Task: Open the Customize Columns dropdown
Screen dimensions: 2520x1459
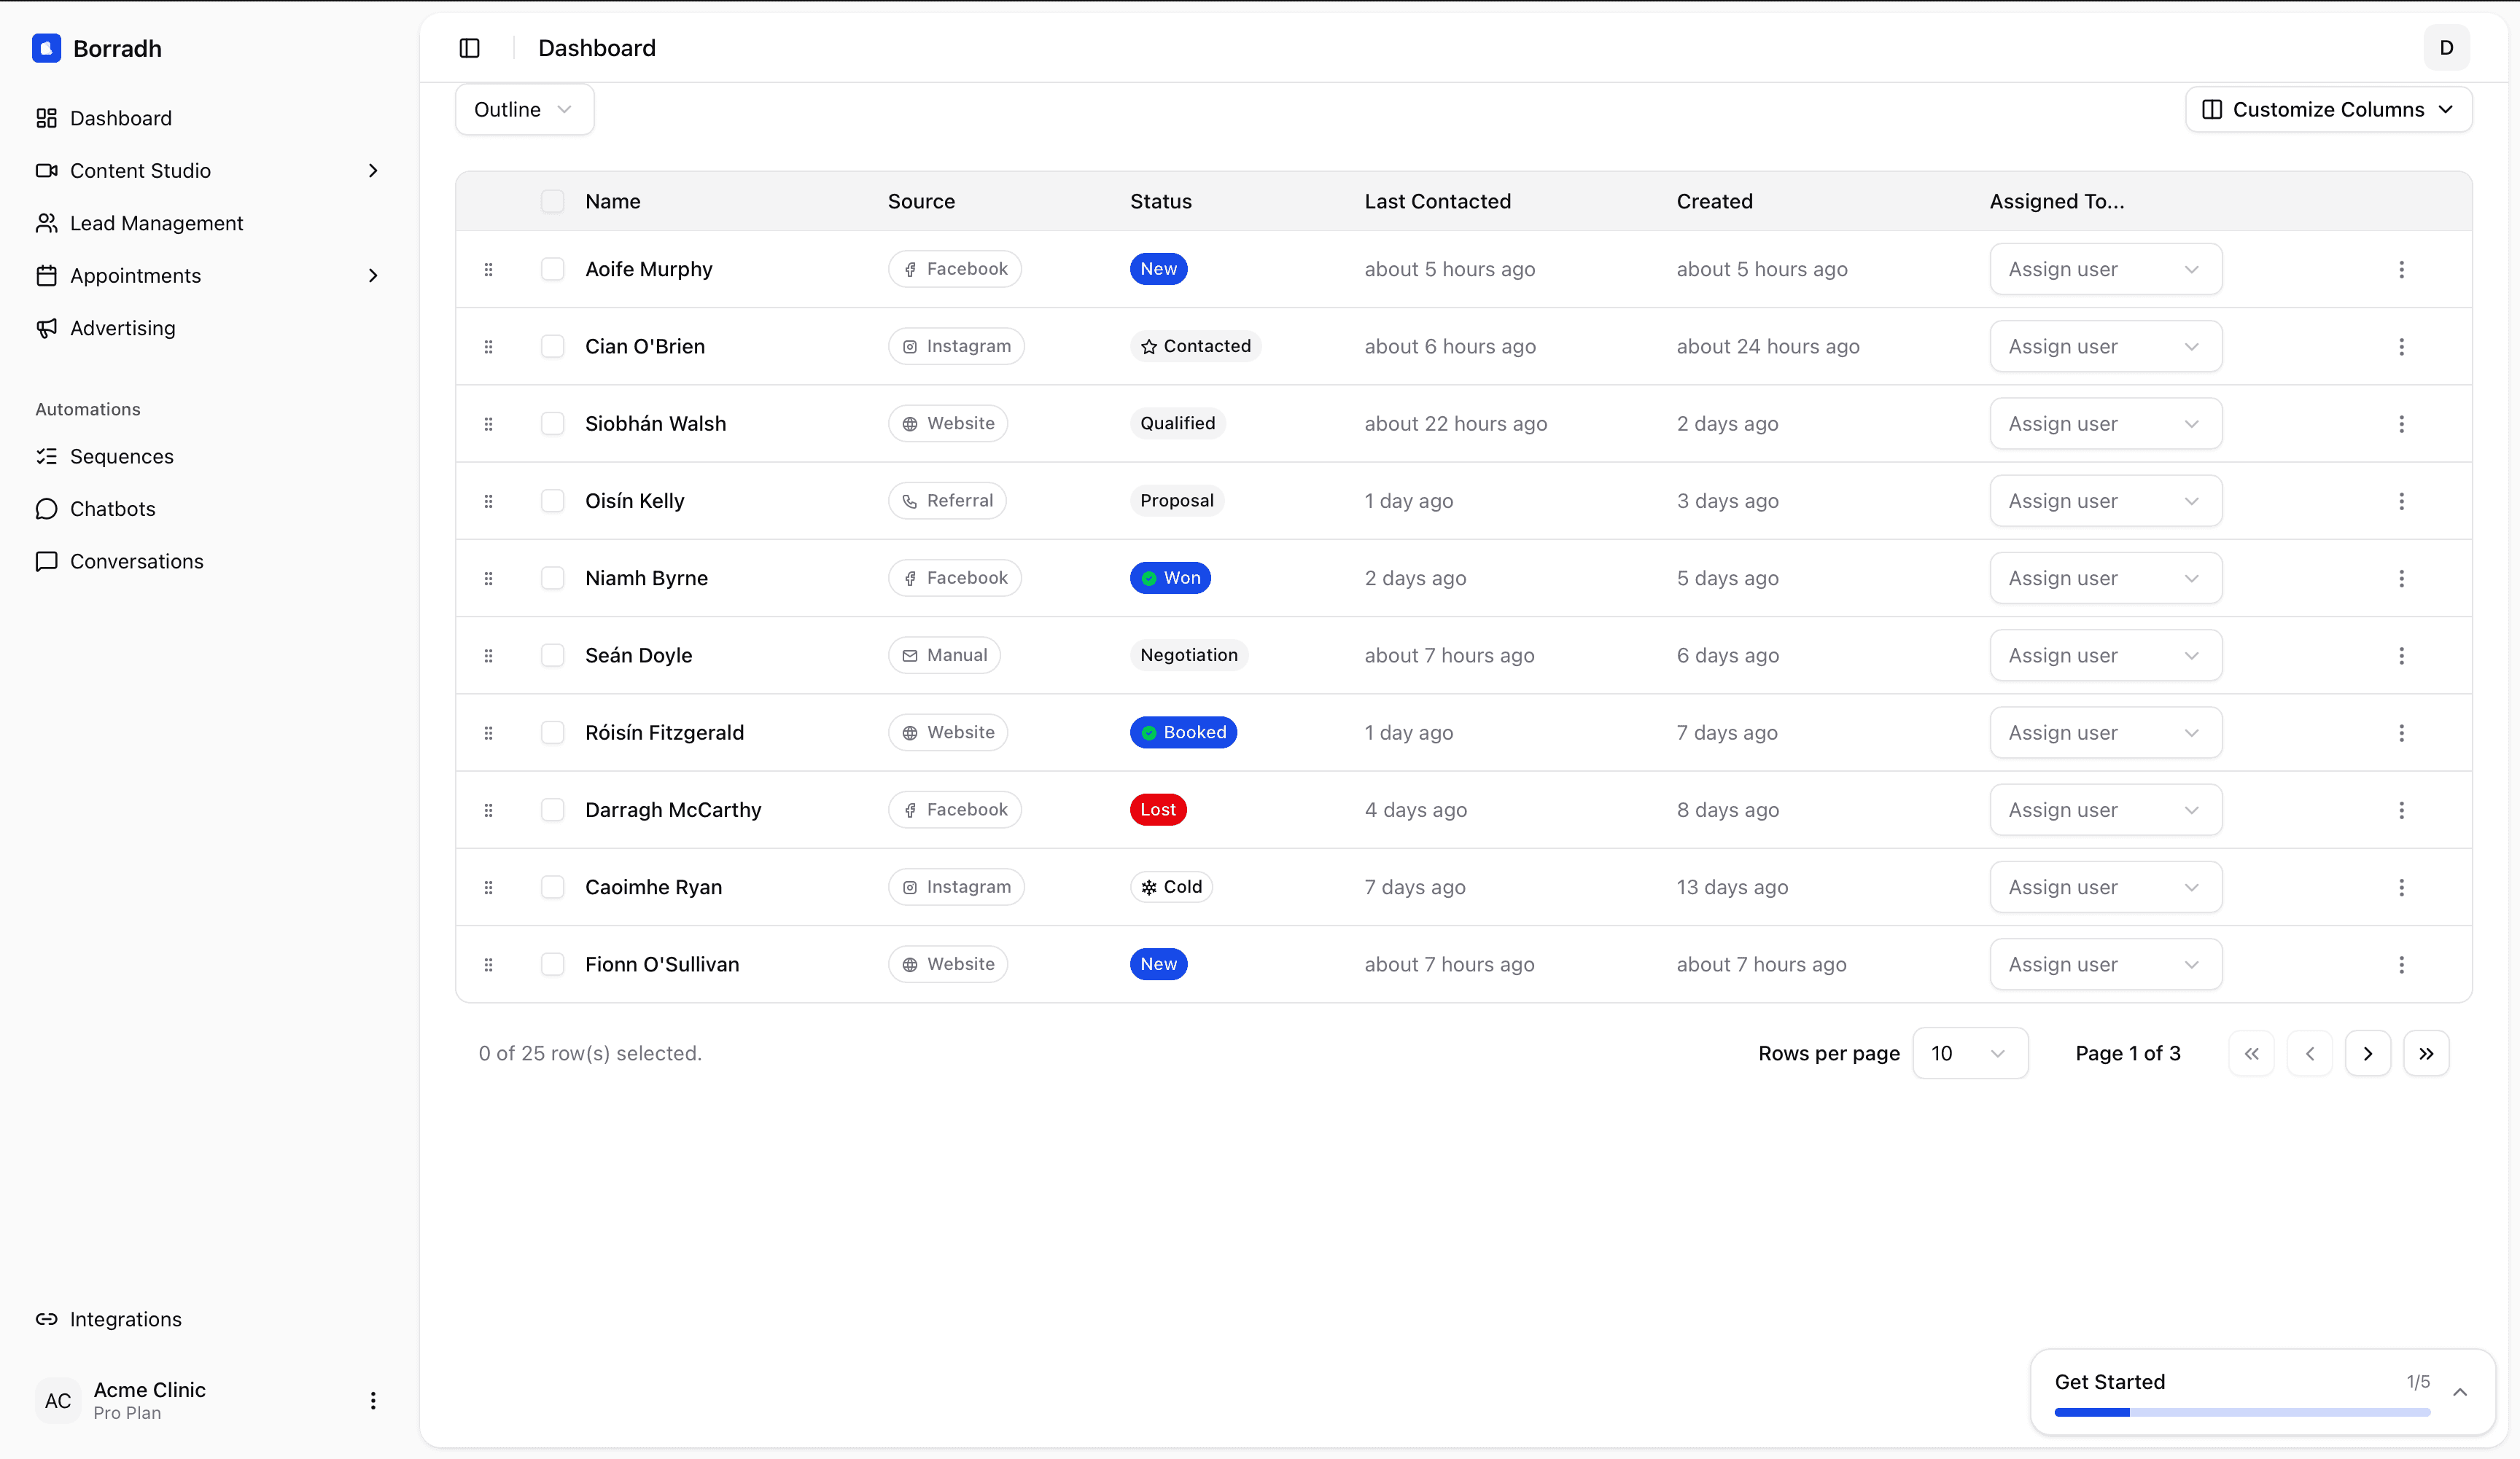Action: 2328,109
